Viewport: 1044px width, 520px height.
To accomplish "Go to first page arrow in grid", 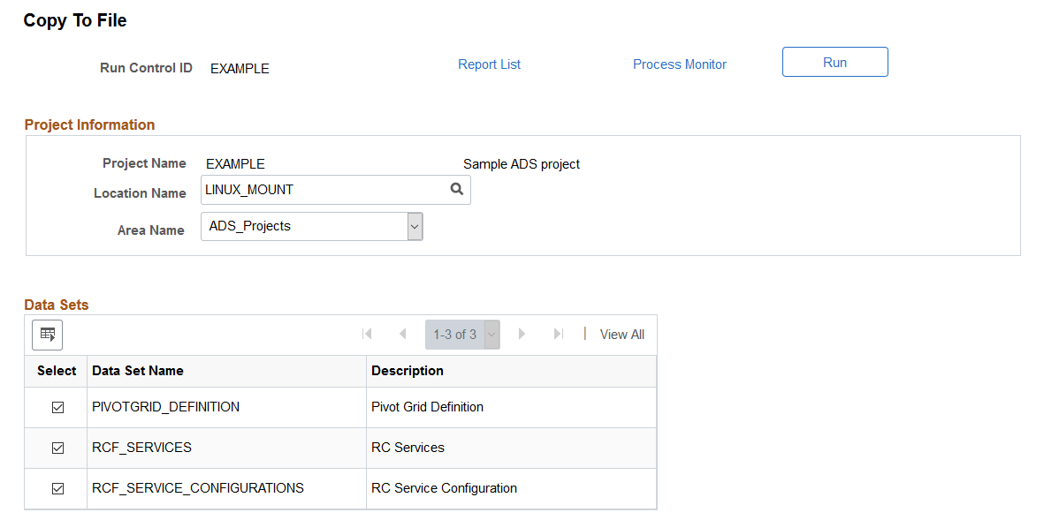I will tap(367, 334).
